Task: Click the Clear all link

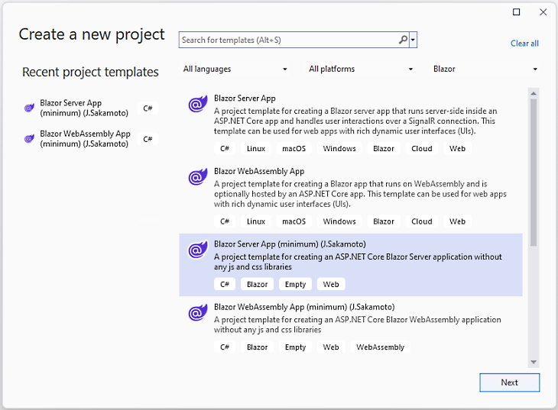Action: pyautogui.click(x=524, y=44)
